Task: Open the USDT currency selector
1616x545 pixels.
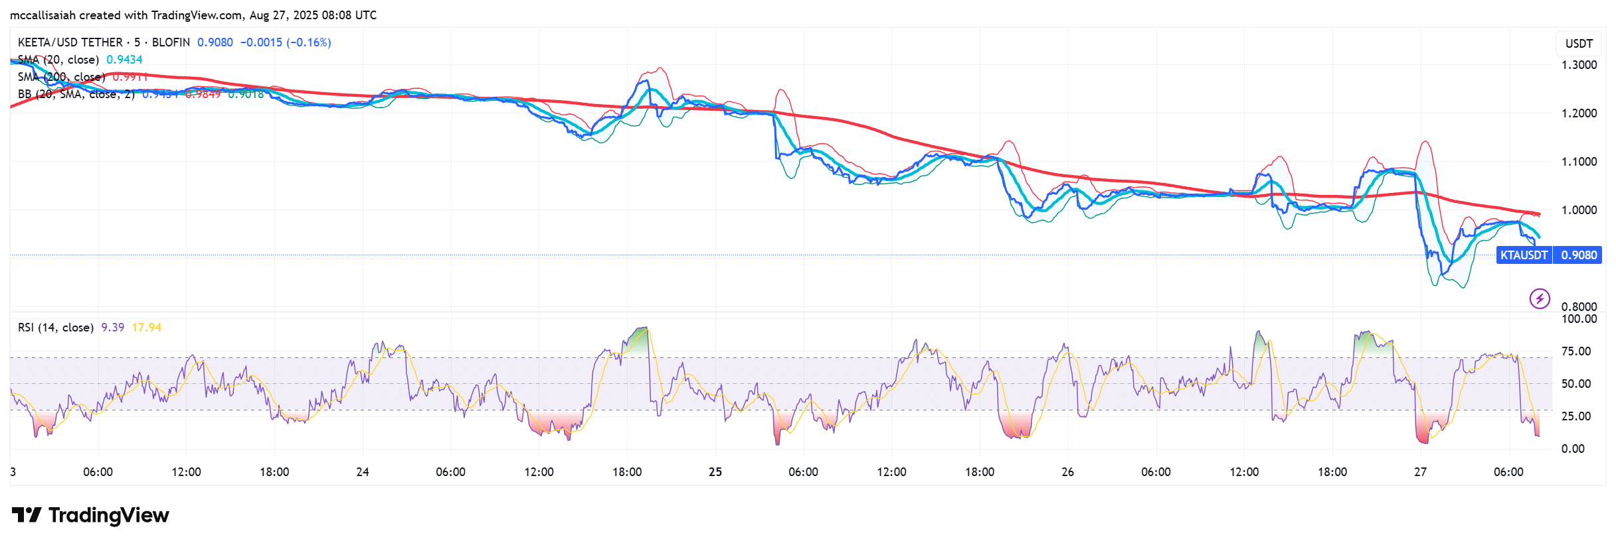Action: click(1578, 44)
